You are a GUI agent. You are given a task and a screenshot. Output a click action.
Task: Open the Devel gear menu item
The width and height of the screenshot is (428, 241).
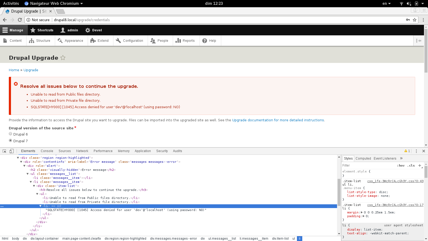point(93,30)
